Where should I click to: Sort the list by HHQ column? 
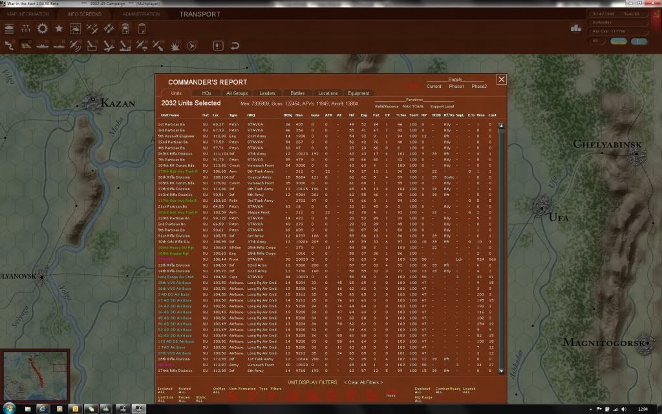(251, 115)
